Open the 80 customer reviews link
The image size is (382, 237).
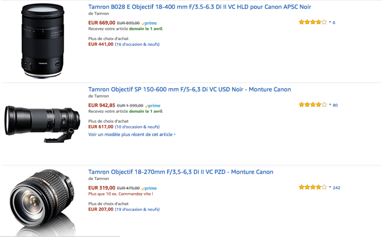(335, 105)
